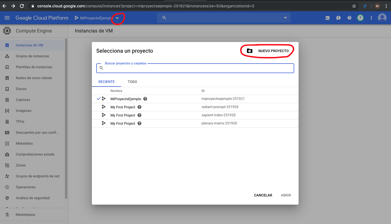Click help icon for plenary-matrix-251920 project
The height and width of the screenshot is (224, 391).
(139, 123)
